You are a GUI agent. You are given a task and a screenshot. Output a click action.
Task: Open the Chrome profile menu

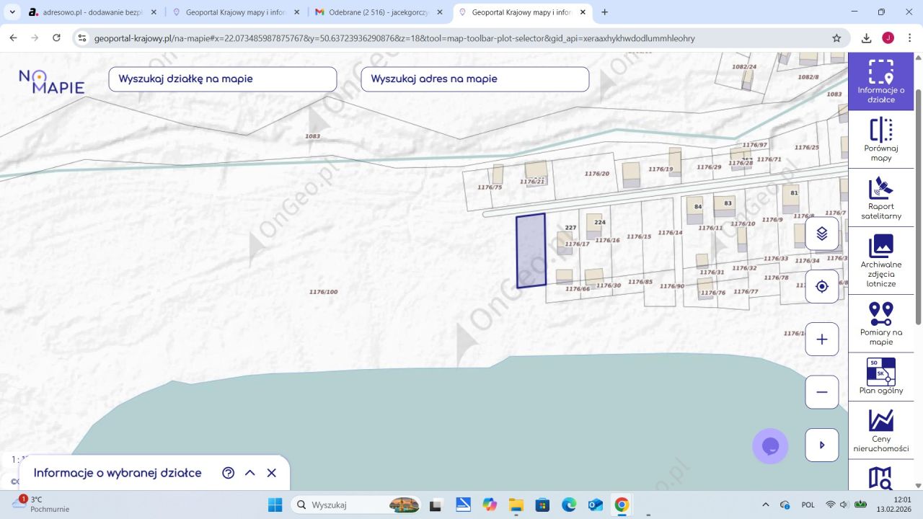(x=888, y=38)
